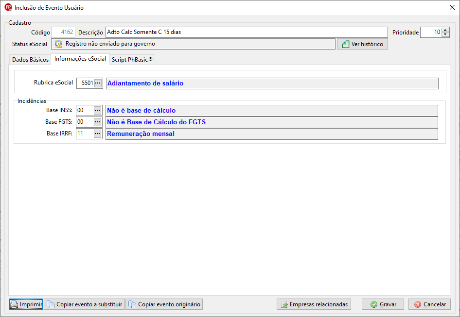This screenshot has width=460, height=317.
Task: Click Adiantamento de salário description text
Action: tap(145, 83)
